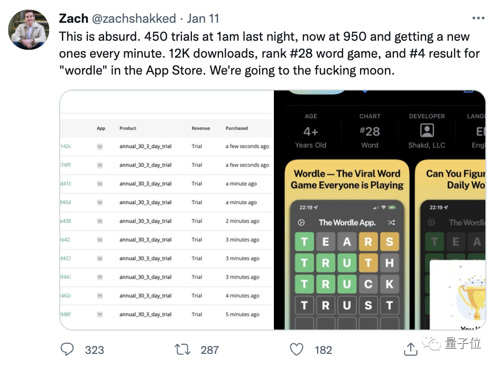Click the Revenue column header
This screenshot has height=365, width=497.
200,128
